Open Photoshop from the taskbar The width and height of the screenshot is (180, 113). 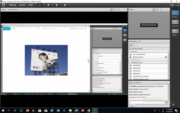pos(21,110)
